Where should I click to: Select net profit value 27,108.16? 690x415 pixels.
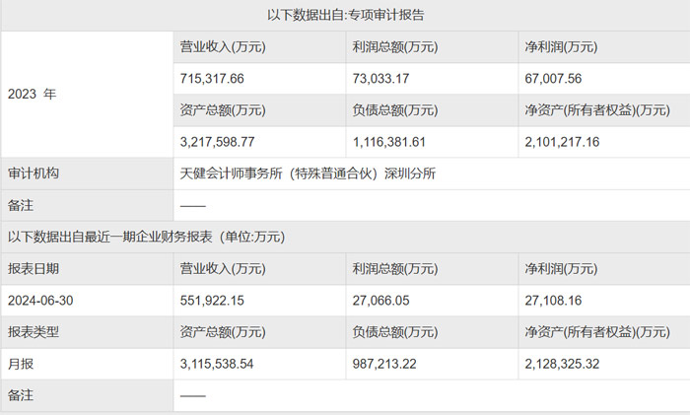555,300
